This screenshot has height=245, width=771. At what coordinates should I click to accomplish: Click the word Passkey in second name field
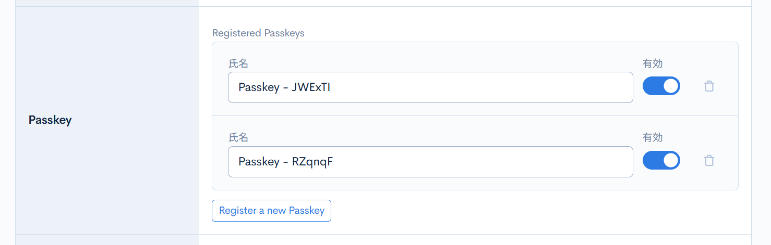click(x=259, y=162)
